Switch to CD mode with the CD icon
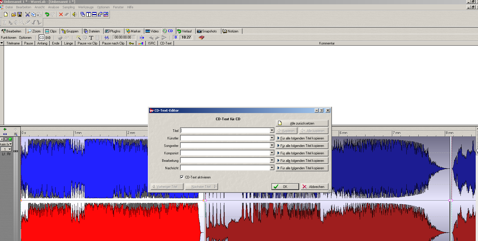The image size is (478, 241). 42,38
